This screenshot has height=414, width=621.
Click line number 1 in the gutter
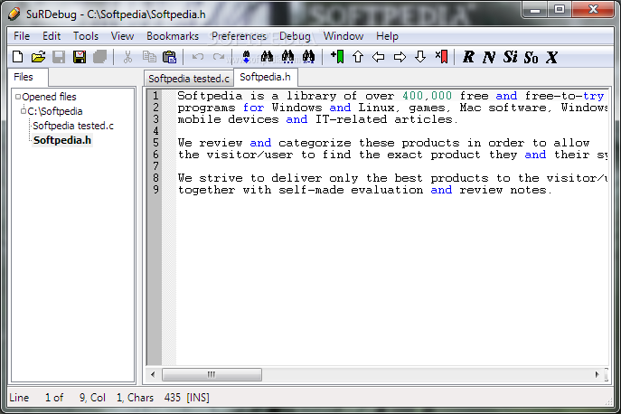click(155, 96)
